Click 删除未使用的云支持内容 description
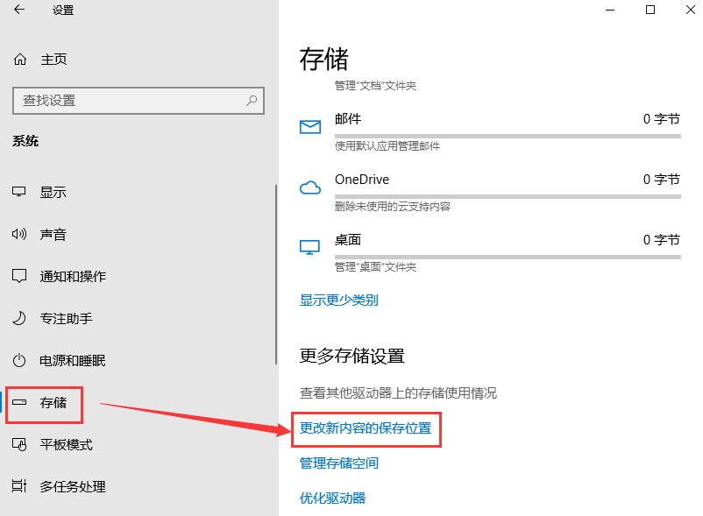The width and height of the screenshot is (703, 516). point(393,207)
